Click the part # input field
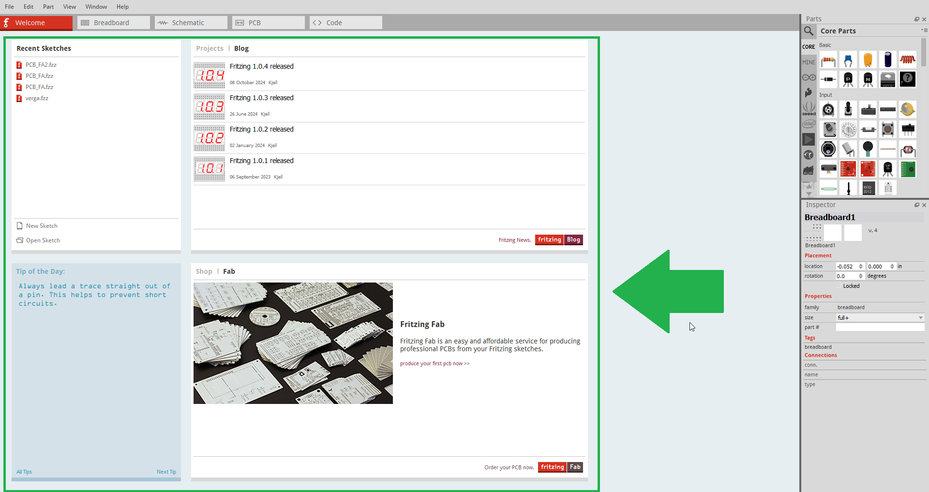929x492 pixels. point(880,328)
